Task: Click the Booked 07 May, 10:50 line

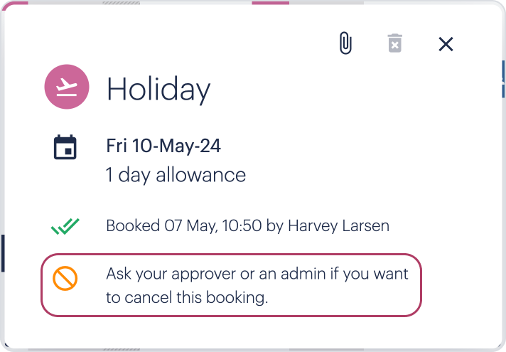Action: (248, 225)
